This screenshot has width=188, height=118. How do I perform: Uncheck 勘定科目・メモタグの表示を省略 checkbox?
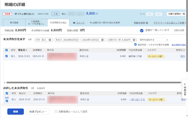[x=135, y=45]
